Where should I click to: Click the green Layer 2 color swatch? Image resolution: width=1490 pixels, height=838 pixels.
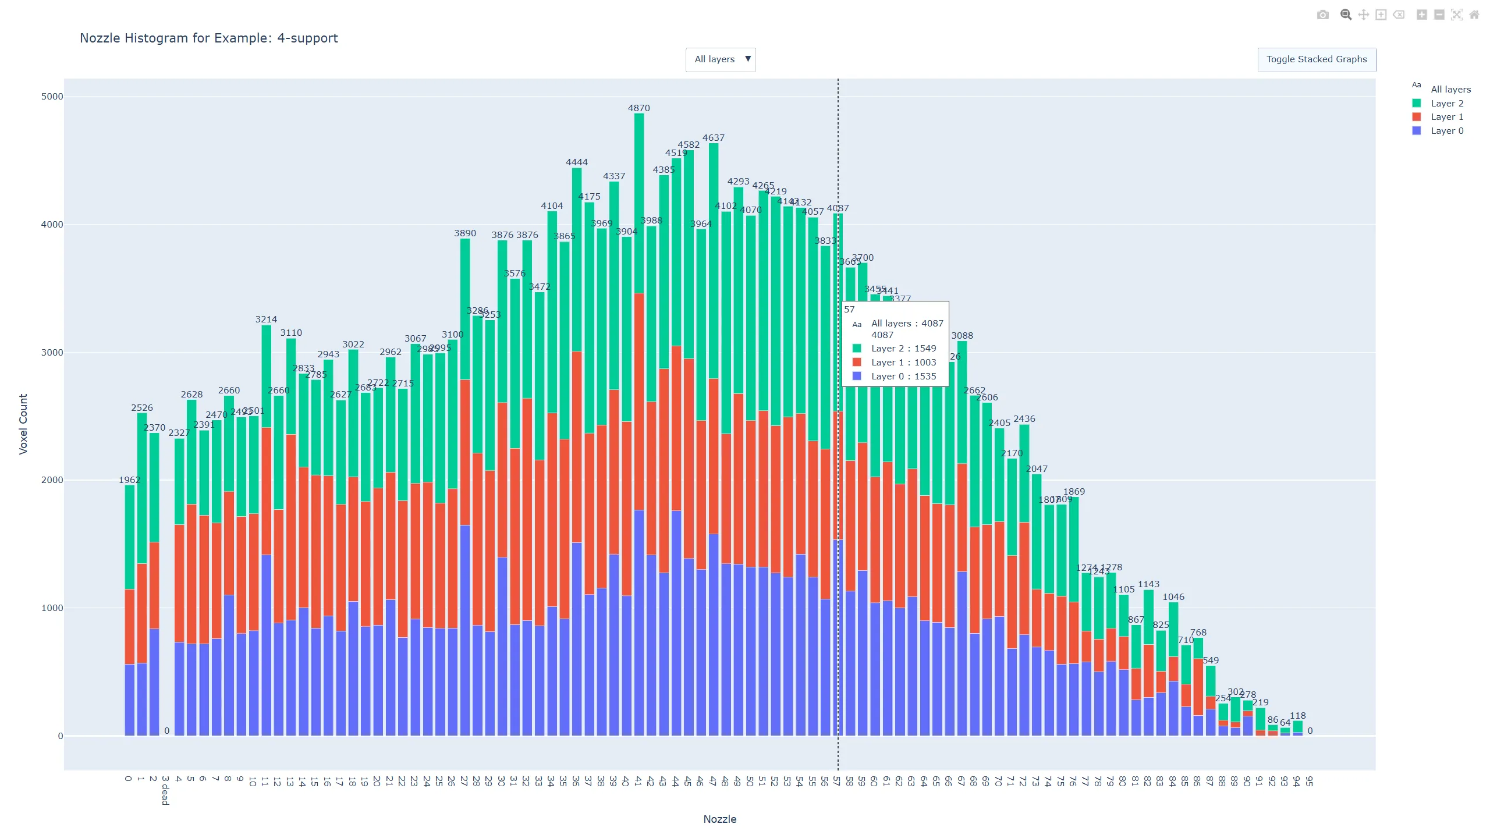tap(1417, 103)
